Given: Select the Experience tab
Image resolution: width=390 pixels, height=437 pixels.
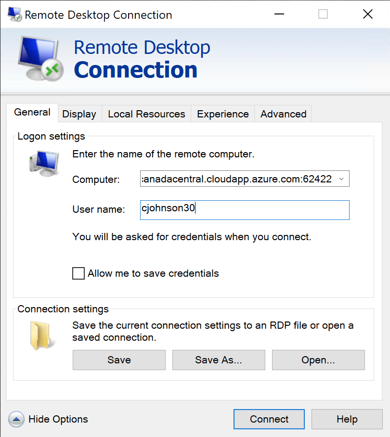Looking at the screenshot, I should click(x=222, y=114).
